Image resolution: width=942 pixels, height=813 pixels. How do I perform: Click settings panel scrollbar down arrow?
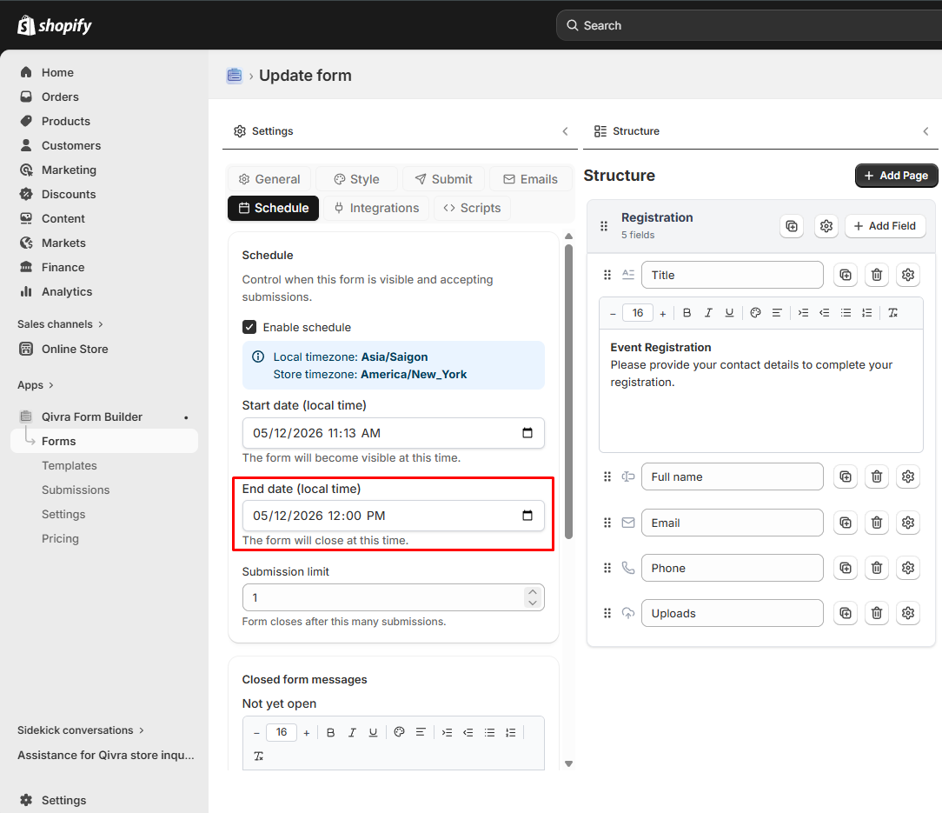pos(568,763)
